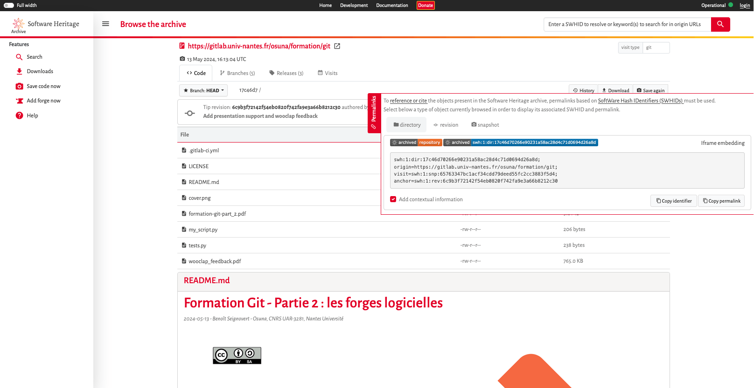Select Save code now in sidebar
This screenshot has width=754, height=388.
43,86
